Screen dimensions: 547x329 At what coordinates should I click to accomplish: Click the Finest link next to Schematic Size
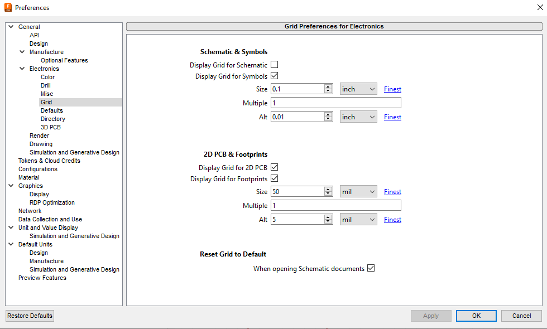392,89
